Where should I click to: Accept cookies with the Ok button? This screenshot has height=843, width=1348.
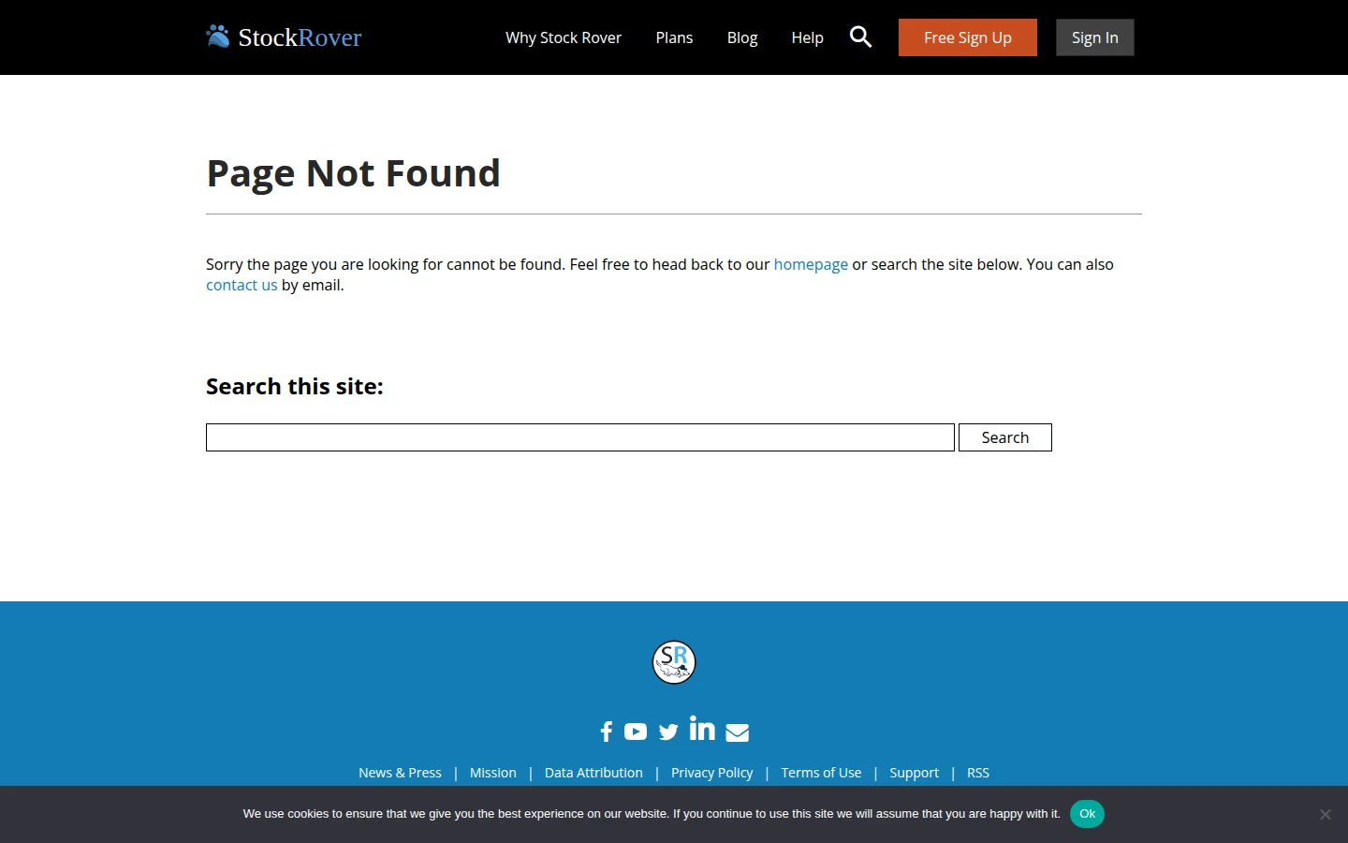pyautogui.click(x=1087, y=814)
